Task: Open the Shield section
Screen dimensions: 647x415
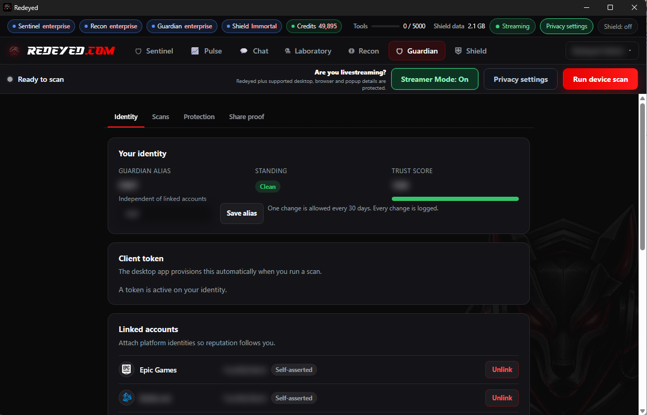Action: coord(471,51)
